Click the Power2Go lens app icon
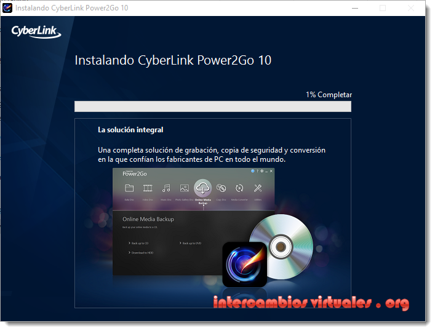 tap(245, 265)
